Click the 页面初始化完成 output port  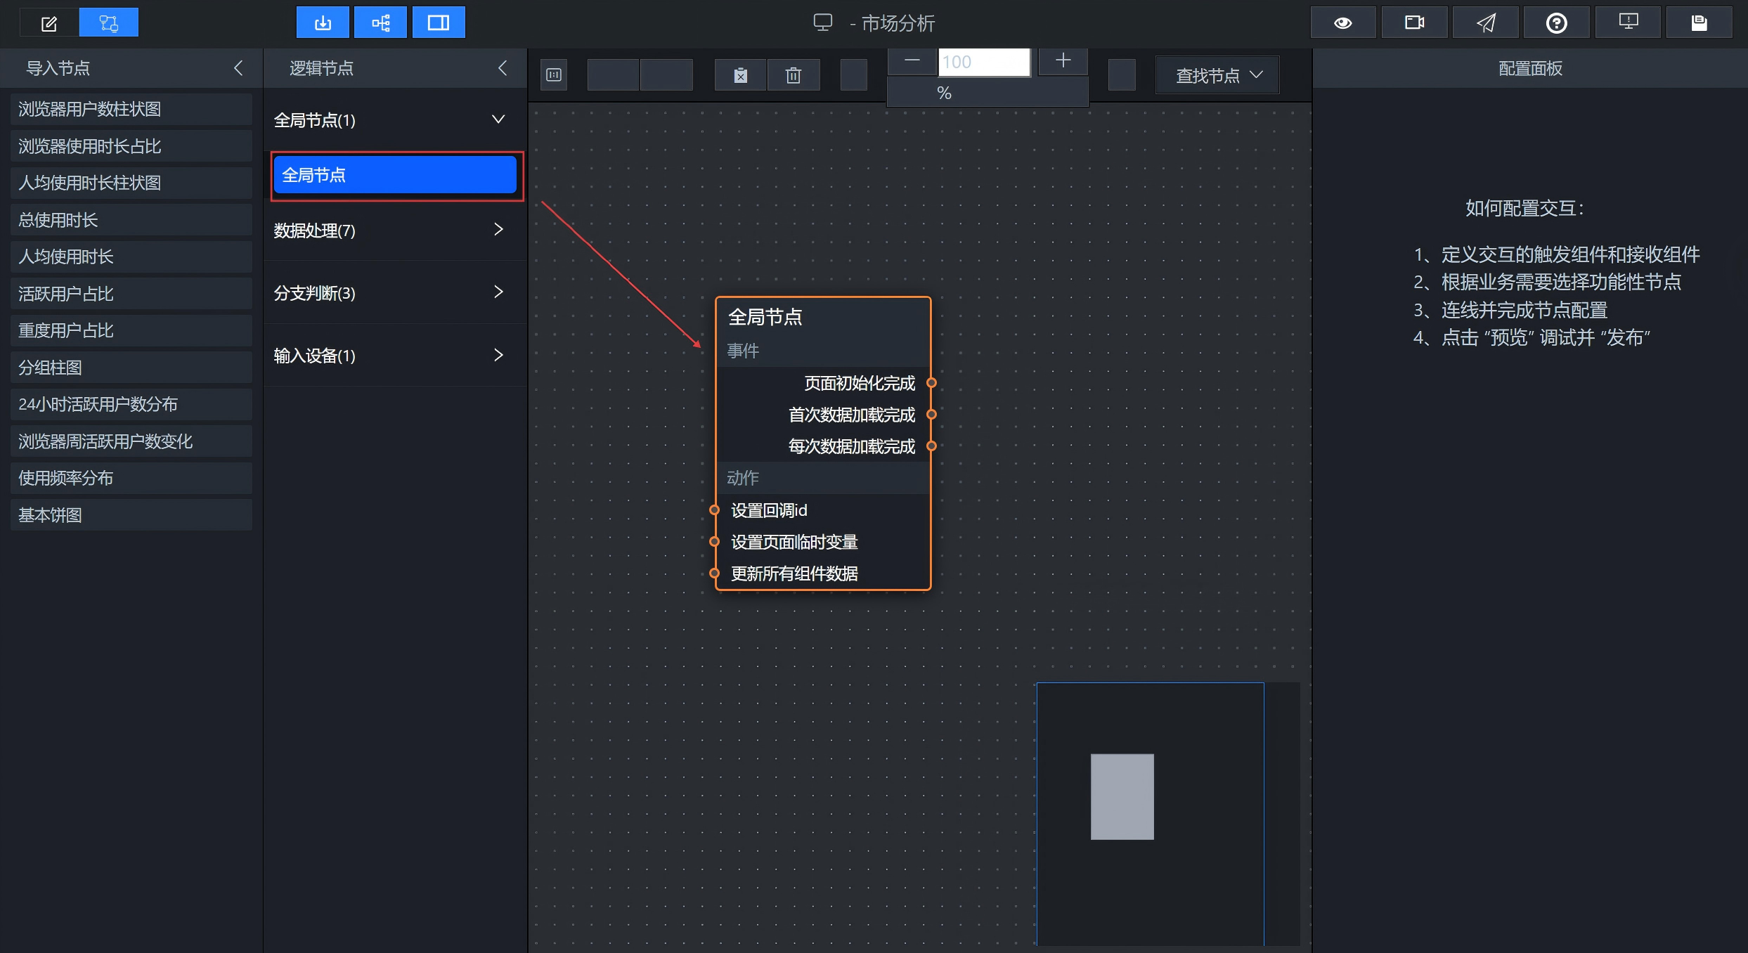pos(931,383)
